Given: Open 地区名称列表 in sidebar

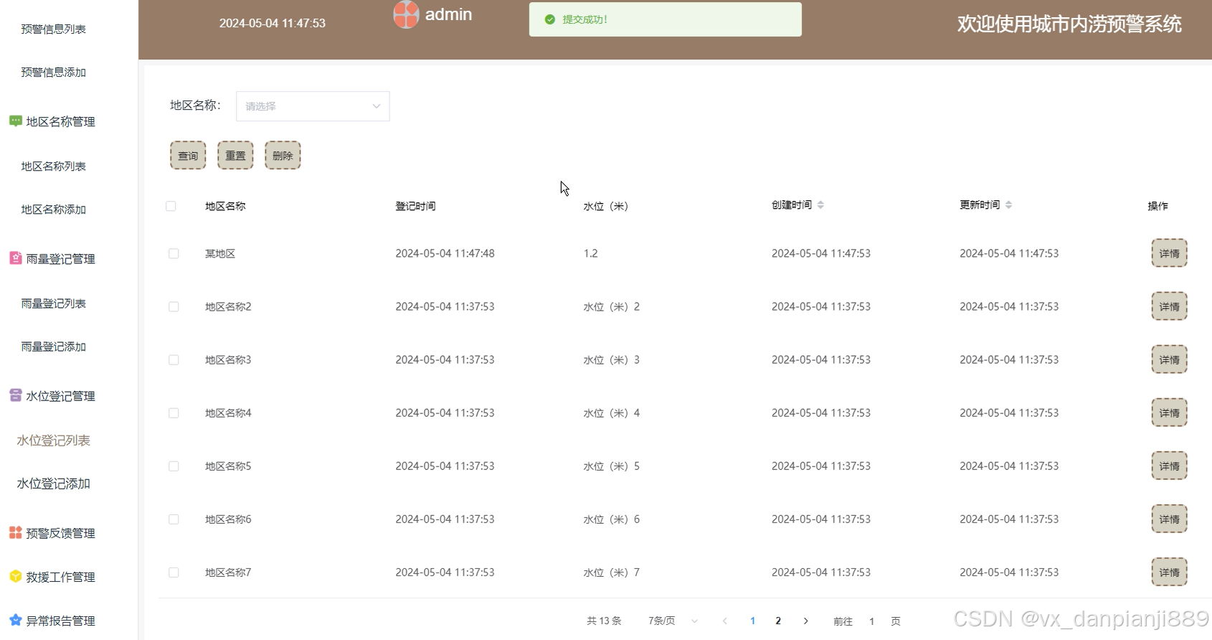Looking at the screenshot, I should tap(54, 166).
